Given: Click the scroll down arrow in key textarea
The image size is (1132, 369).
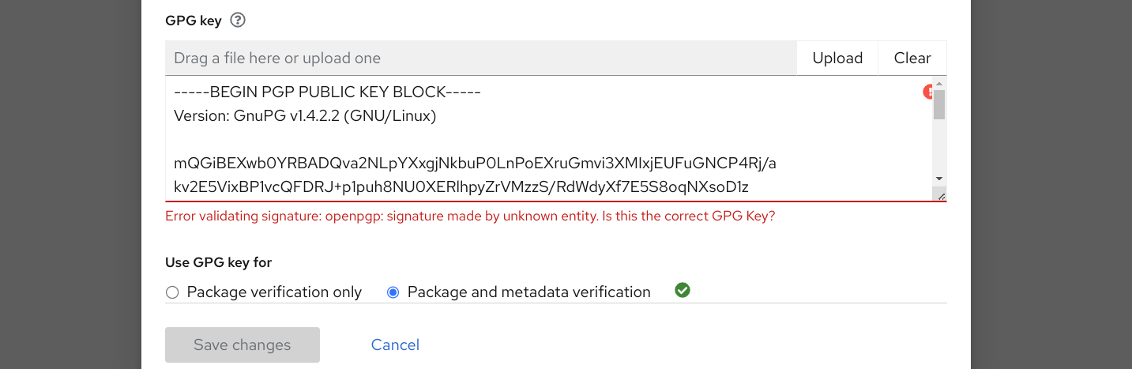Looking at the screenshot, I should [x=939, y=179].
